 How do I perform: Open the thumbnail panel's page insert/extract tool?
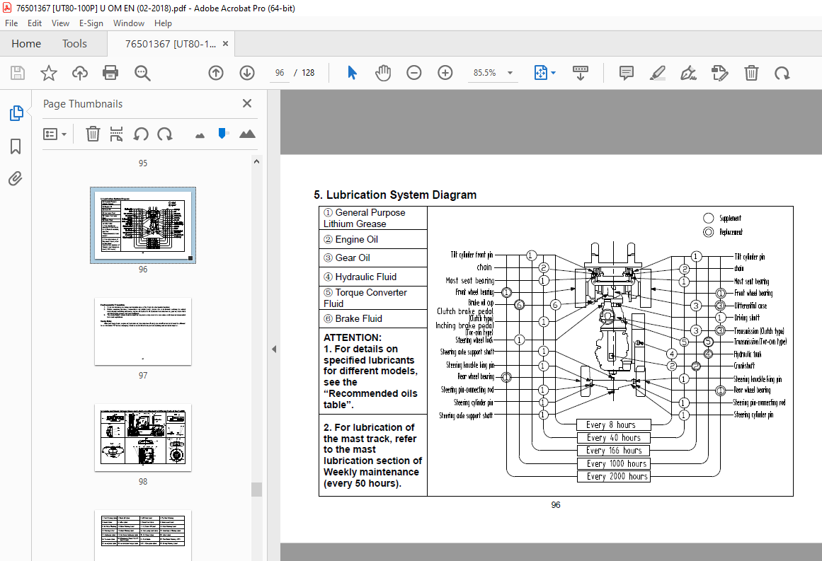coord(116,134)
